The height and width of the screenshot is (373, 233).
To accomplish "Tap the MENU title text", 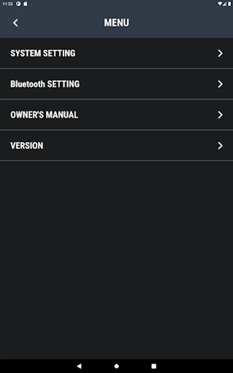I will pyautogui.click(x=117, y=23).
